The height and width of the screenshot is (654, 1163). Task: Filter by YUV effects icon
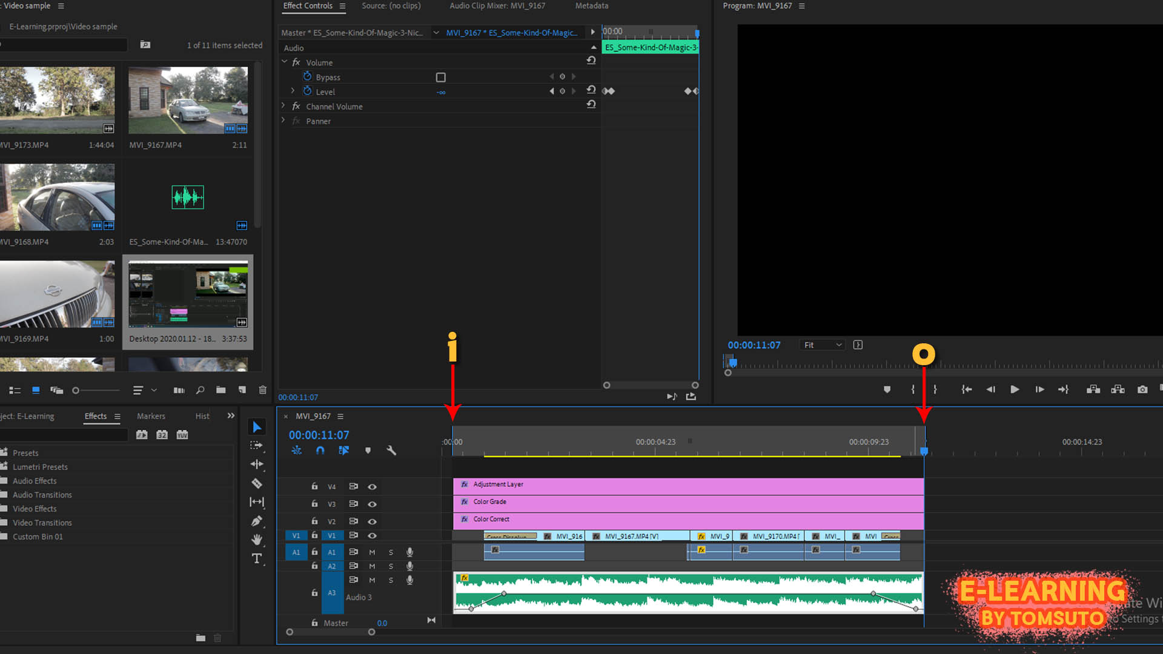[x=182, y=435]
